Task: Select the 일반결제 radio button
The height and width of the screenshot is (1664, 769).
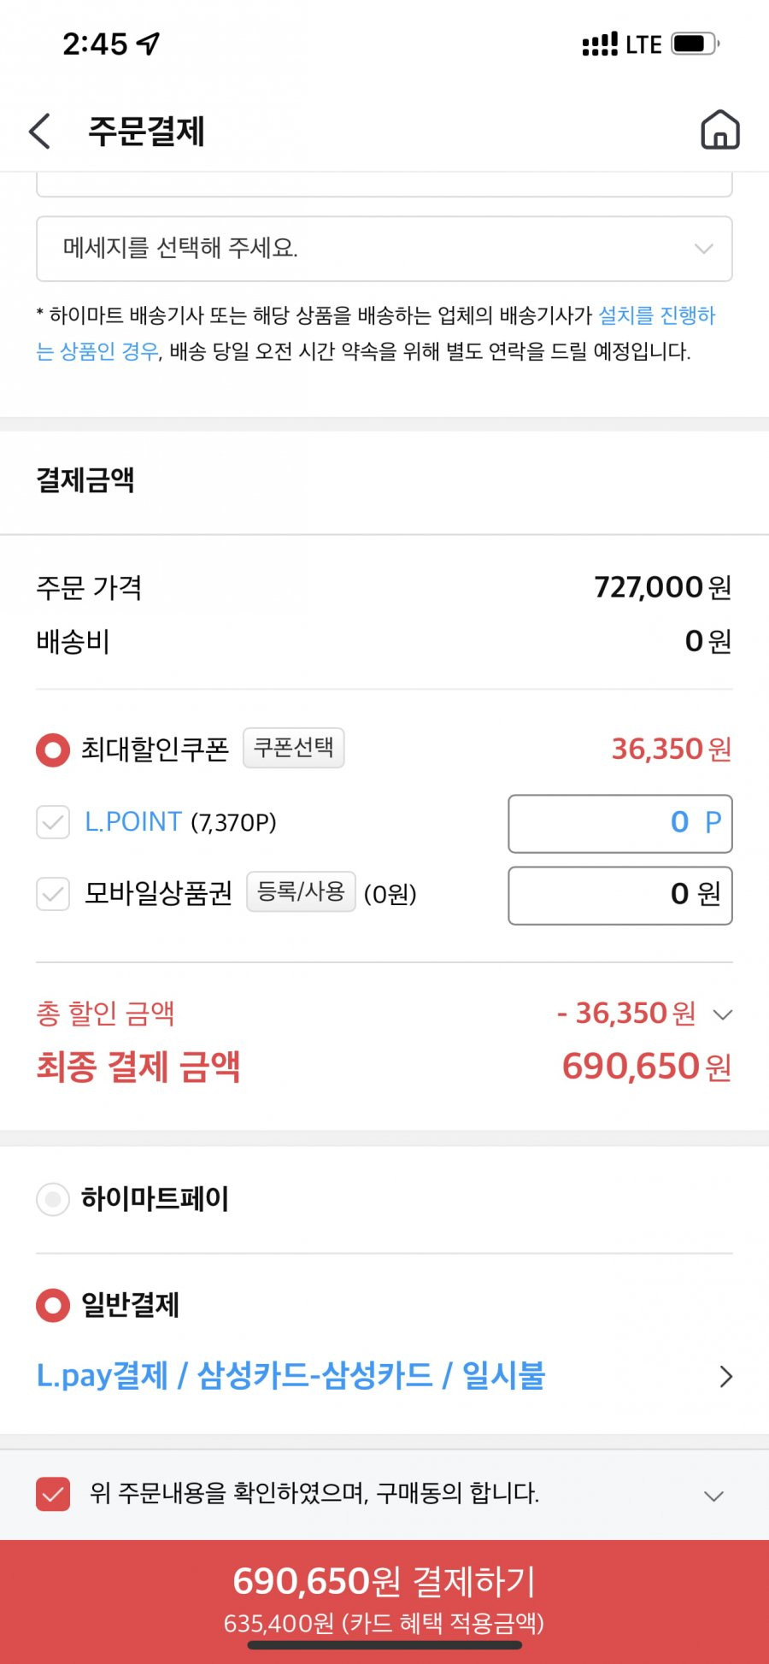Action: pyautogui.click(x=53, y=1305)
